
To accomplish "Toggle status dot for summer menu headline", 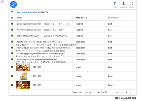I will [12, 24].
